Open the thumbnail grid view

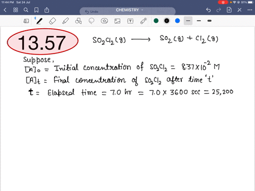click(x=15, y=10)
